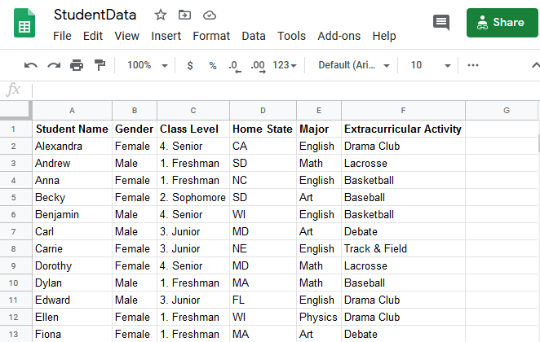Image resolution: width=540 pixels, height=342 pixels.
Task: Select the cell containing 'Alexandra'
Action: click(x=72, y=146)
